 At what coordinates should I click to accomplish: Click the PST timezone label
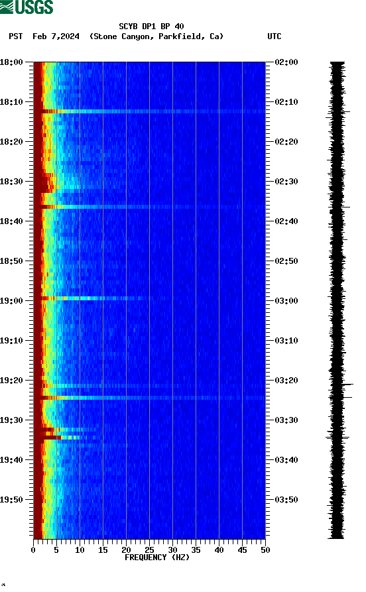(15, 36)
